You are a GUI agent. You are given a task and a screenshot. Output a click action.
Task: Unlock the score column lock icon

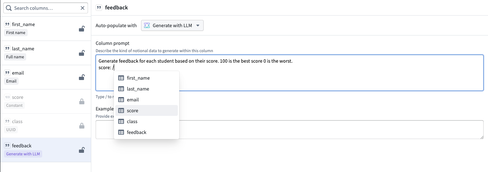click(x=82, y=102)
